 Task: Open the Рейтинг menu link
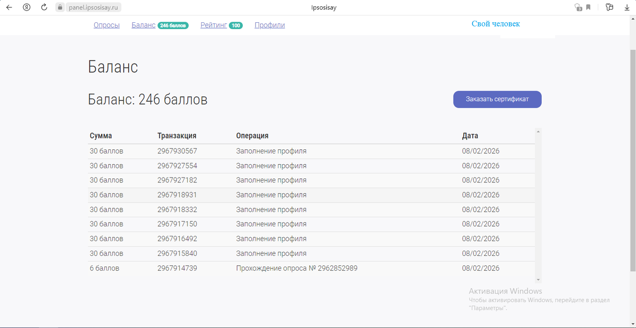[x=214, y=25]
